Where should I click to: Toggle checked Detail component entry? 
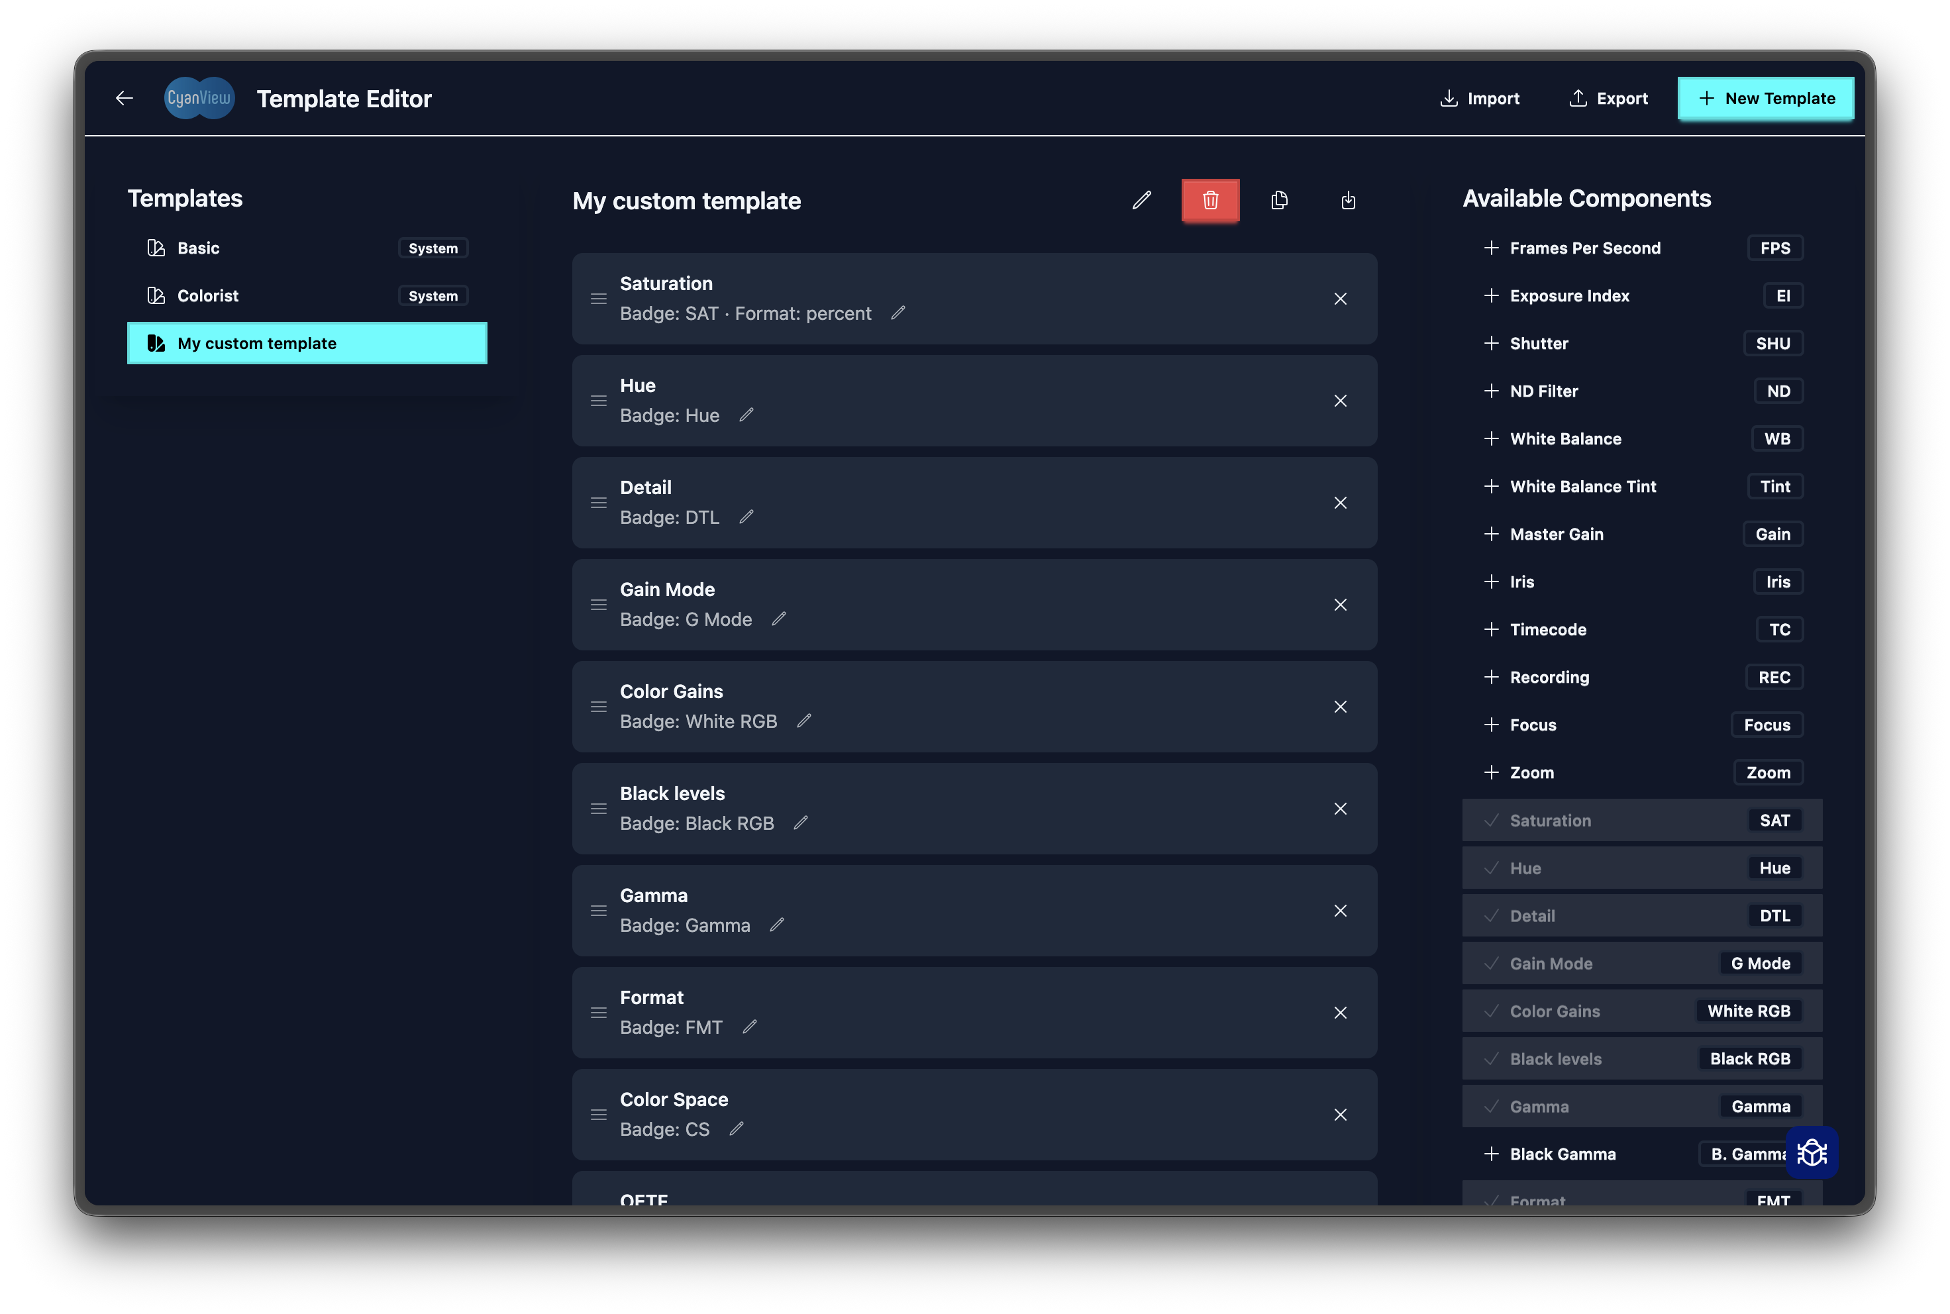[x=1641, y=916]
